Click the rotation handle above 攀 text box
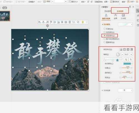Viewport: 139px width, 113px height. point(54,35)
